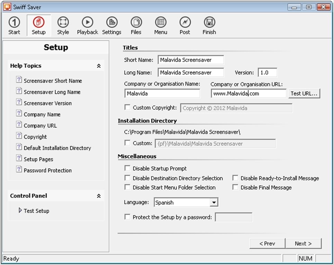Screen dimensions: 334x265
Task: Run Test Setup from Control Panel
Action: [x=34, y=210]
